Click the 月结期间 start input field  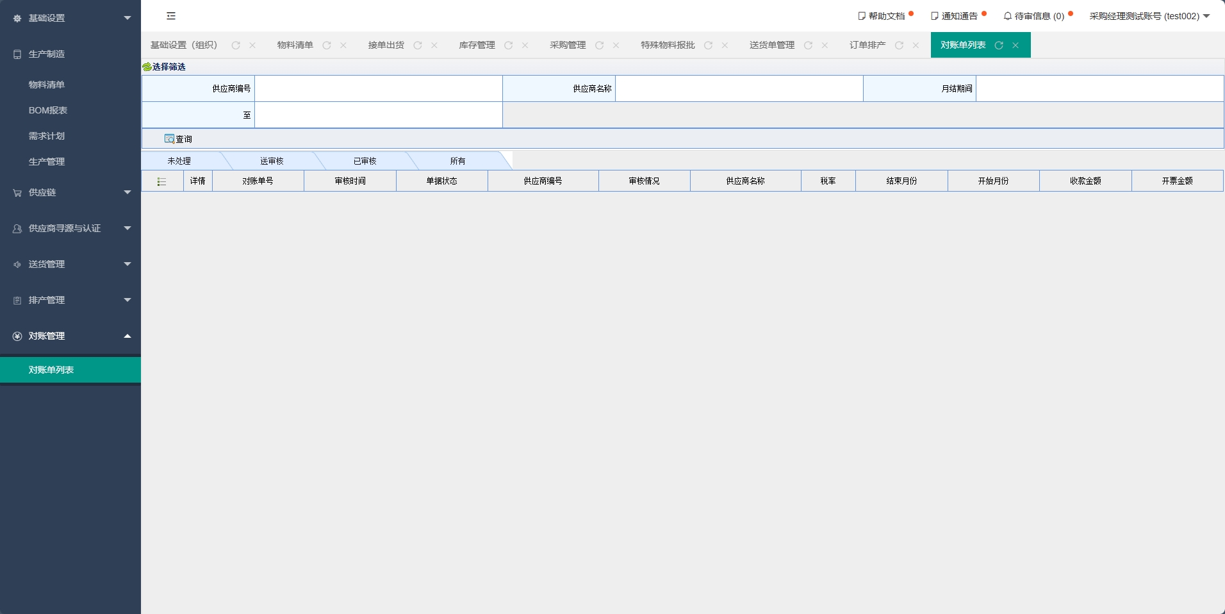pyautogui.click(x=1100, y=88)
